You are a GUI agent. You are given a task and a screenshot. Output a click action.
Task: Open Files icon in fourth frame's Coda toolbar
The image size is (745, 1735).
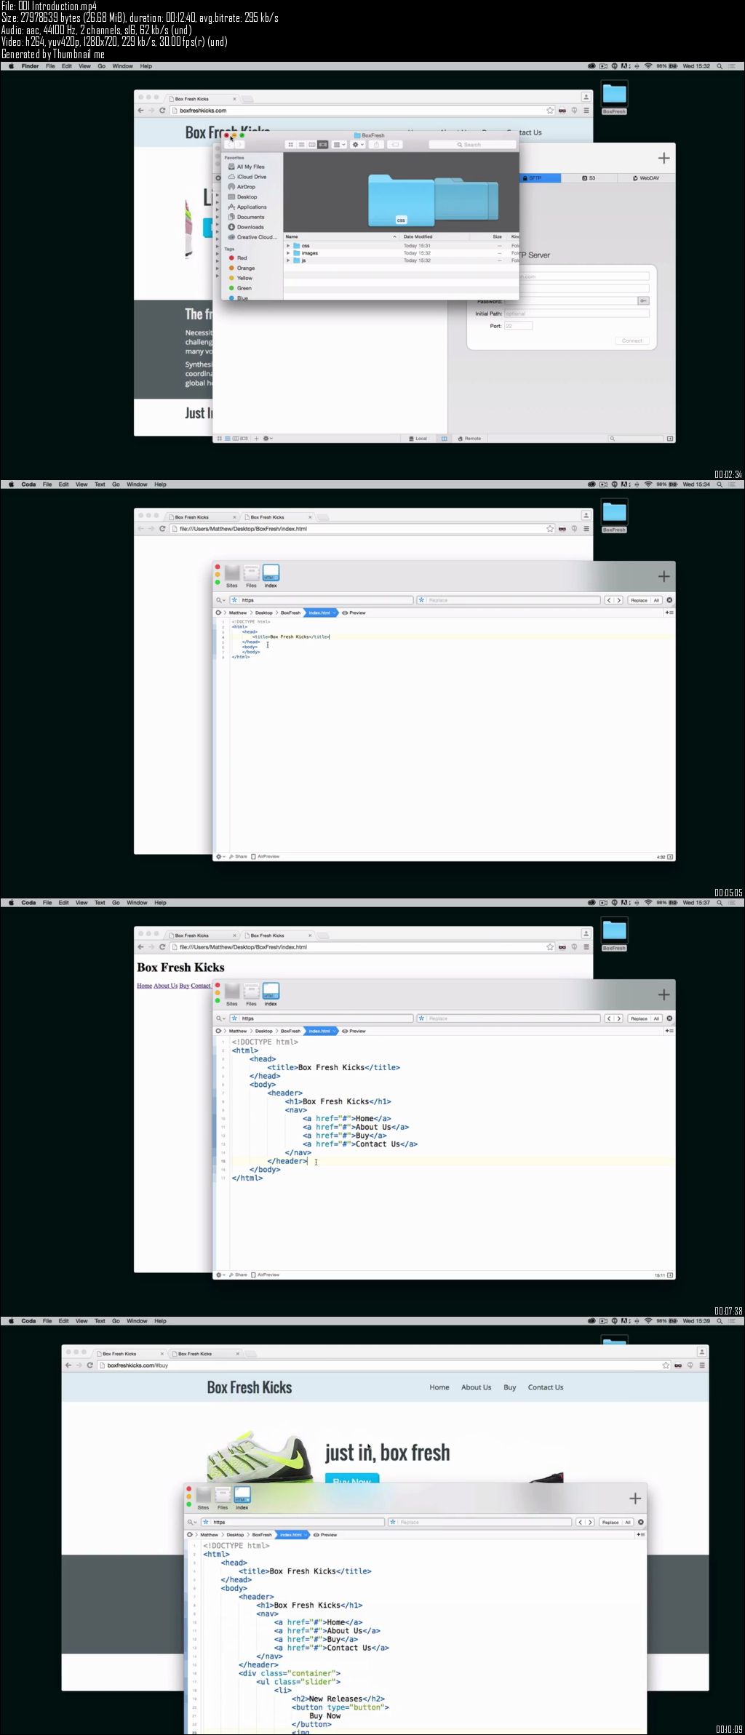[x=223, y=1499]
